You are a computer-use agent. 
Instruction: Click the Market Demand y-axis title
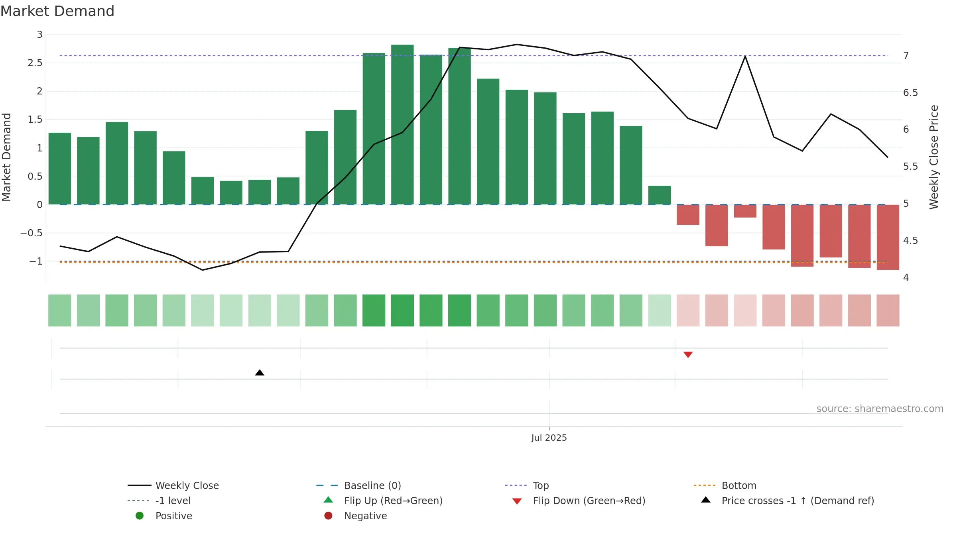pyautogui.click(x=6, y=157)
